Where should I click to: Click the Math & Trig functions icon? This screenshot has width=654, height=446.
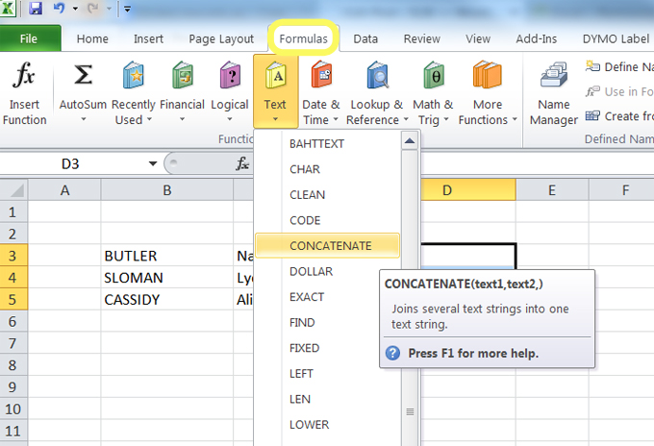(x=433, y=76)
